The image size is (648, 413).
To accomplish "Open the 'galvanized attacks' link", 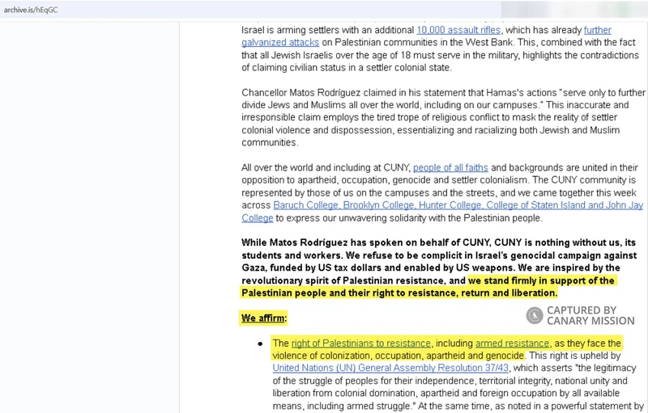I will pyautogui.click(x=280, y=43).
